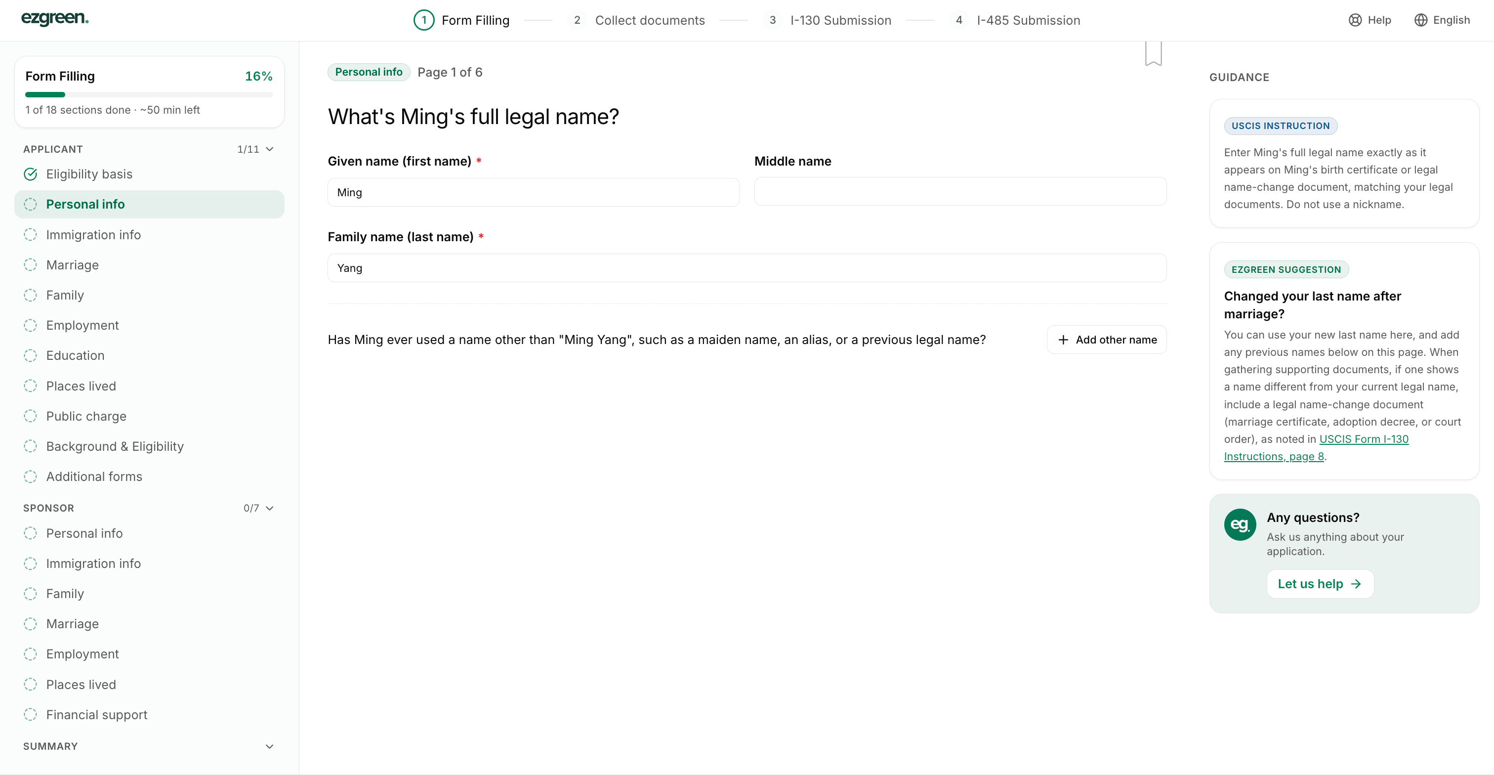The image size is (1494, 775).
Task: Click the Family name input field
Action: [747, 268]
